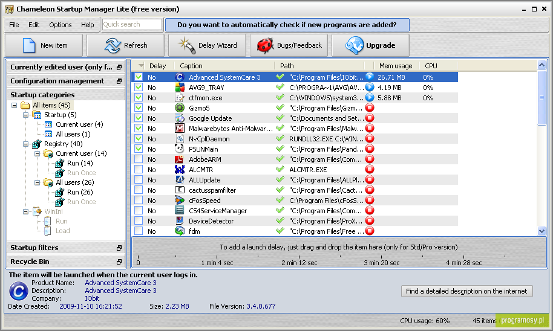Screen dimensions: 553x331
Task: Open the Options menu
Action: 61,25
